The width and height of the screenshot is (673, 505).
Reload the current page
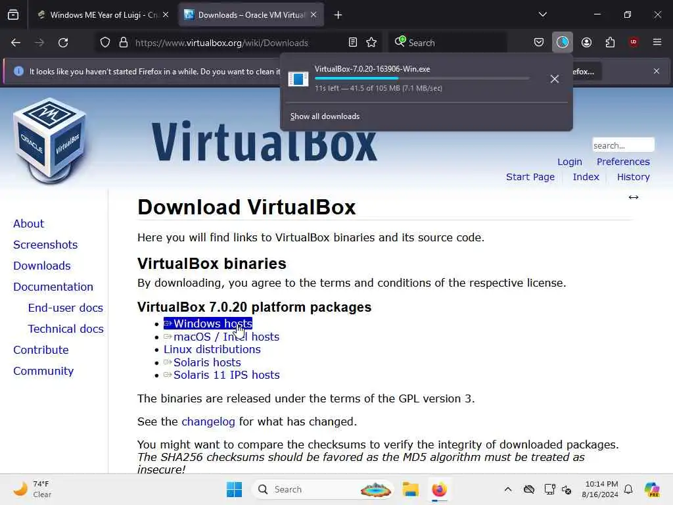pyautogui.click(x=63, y=43)
